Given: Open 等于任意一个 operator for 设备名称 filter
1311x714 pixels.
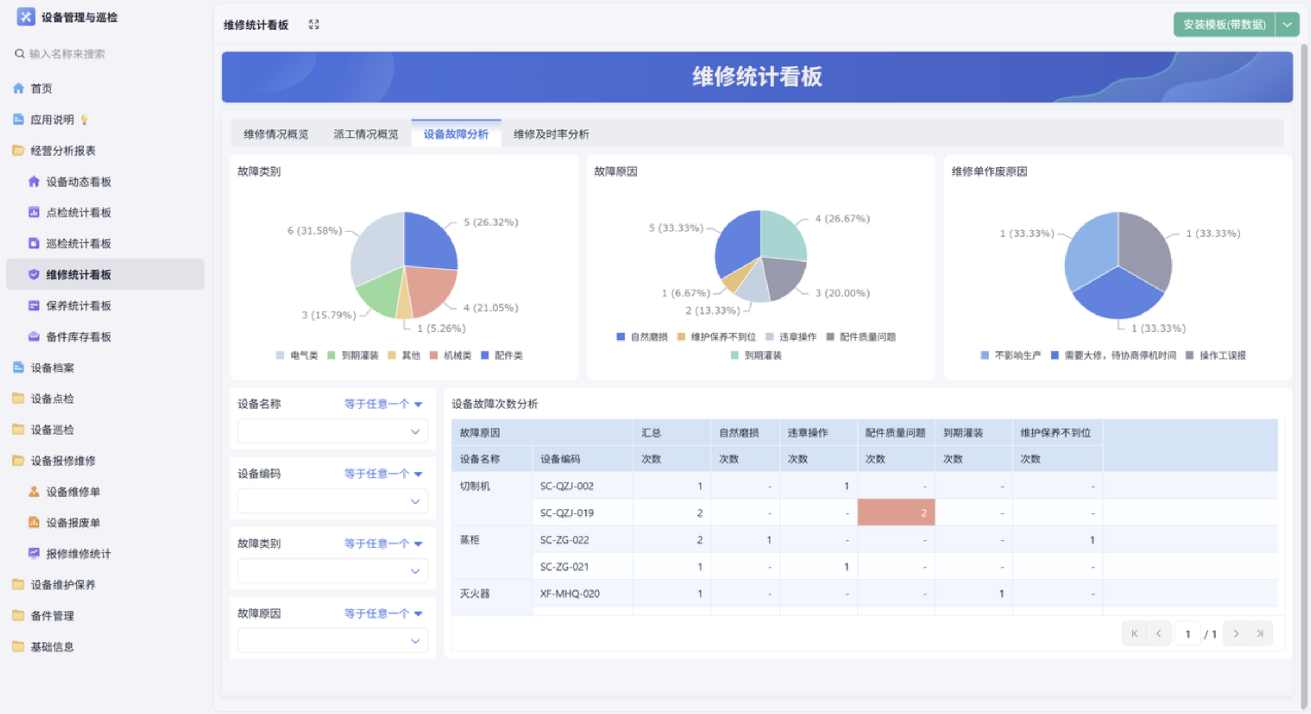Looking at the screenshot, I should [383, 404].
